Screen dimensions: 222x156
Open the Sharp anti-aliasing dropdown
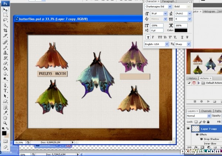click(x=189, y=44)
